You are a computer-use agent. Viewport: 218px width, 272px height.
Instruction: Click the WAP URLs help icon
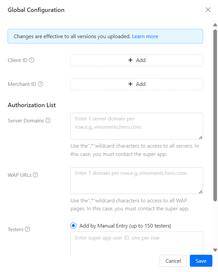click(x=36, y=175)
